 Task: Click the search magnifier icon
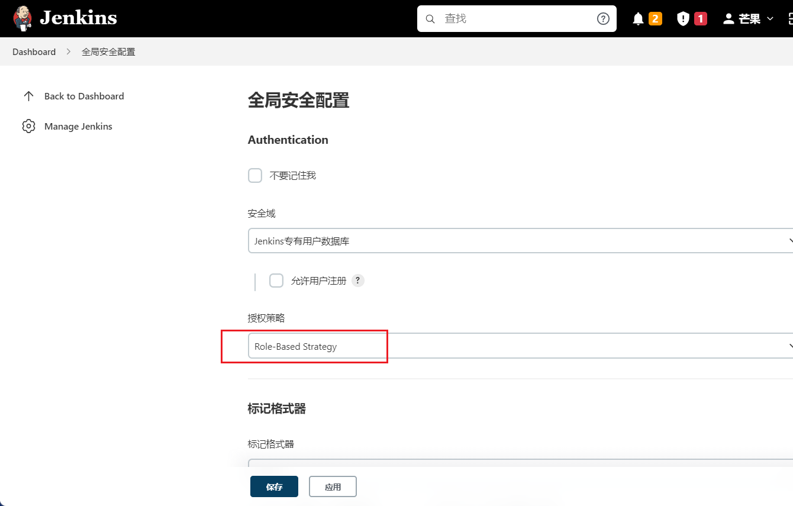pos(430,19)
